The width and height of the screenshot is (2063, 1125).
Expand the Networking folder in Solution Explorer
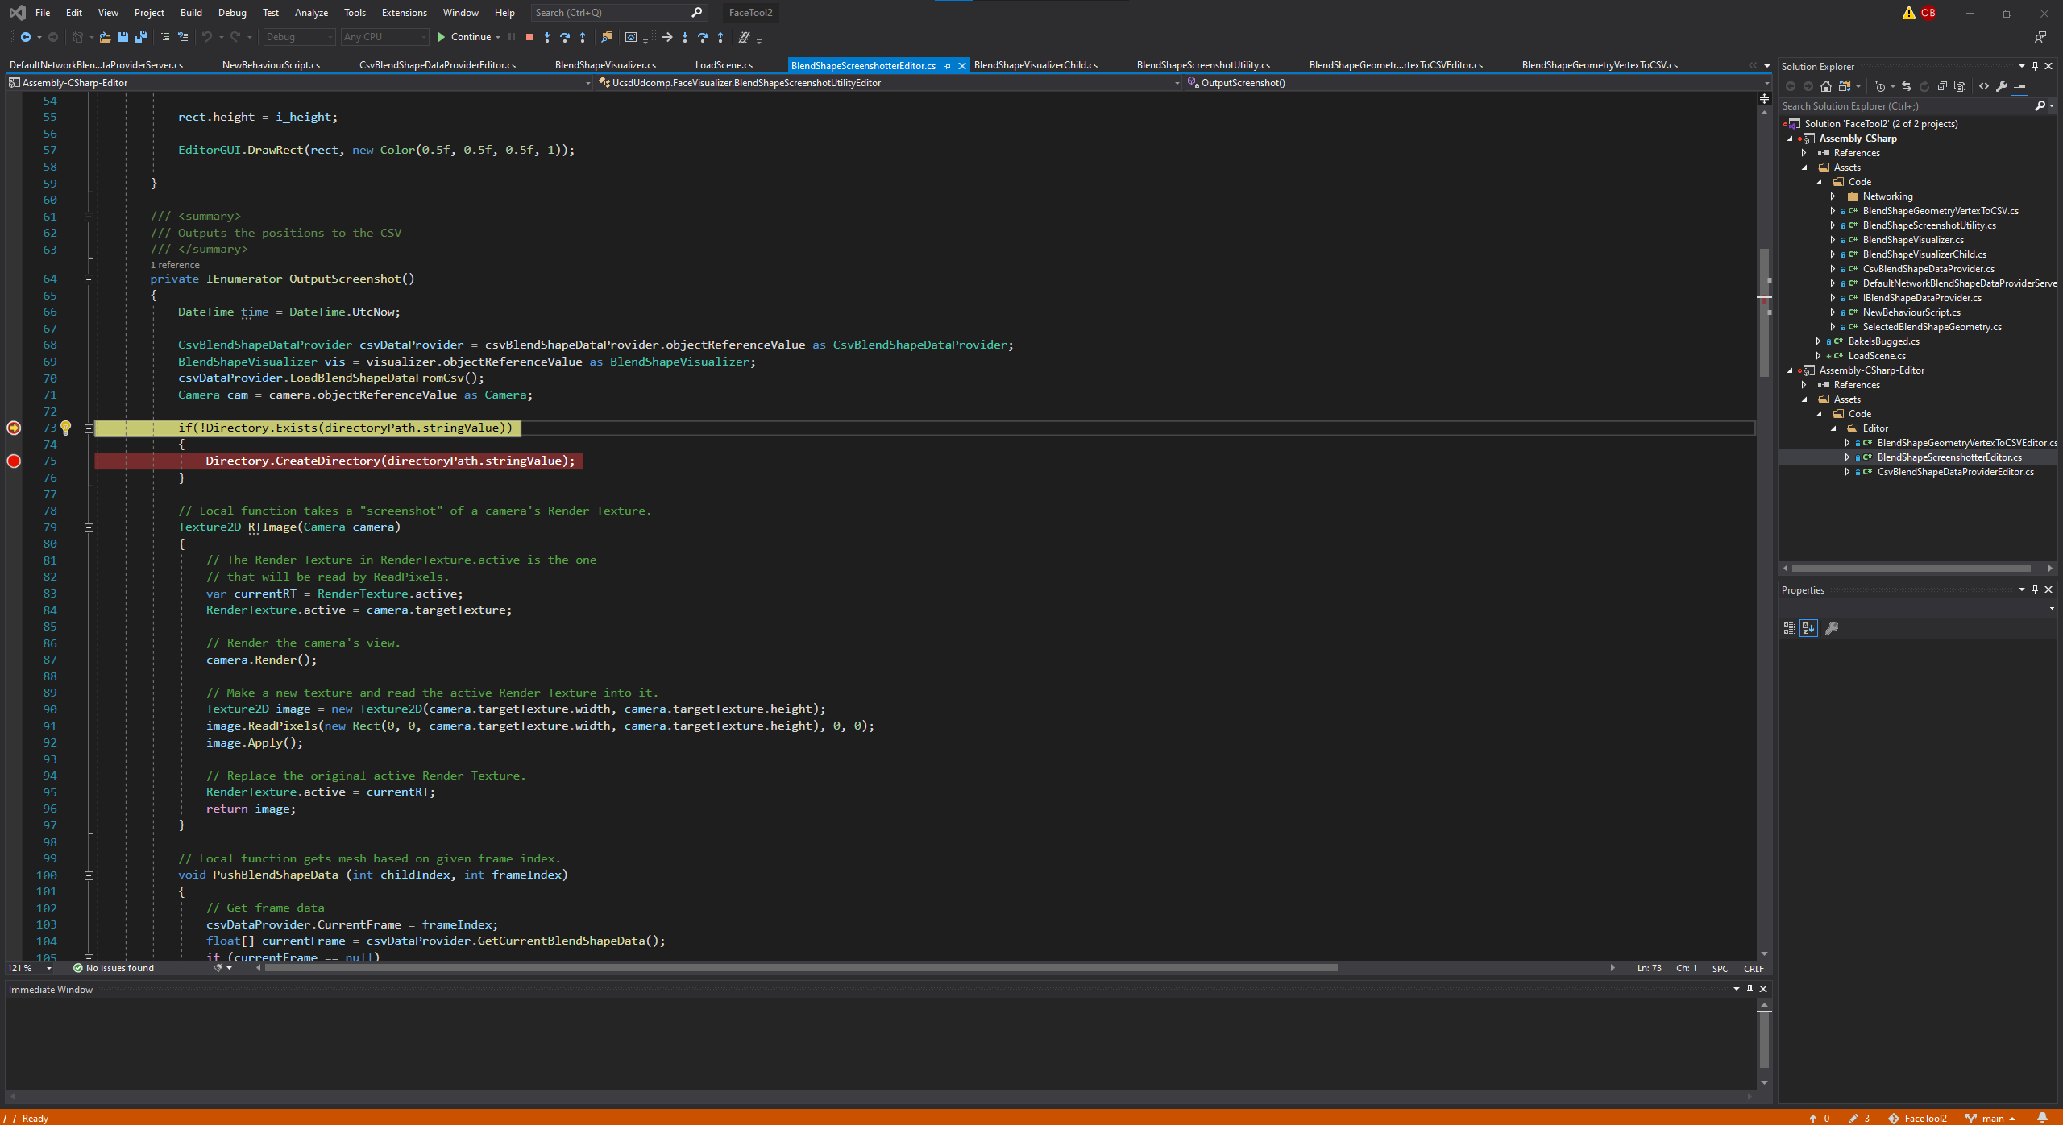coord(1833,196)
